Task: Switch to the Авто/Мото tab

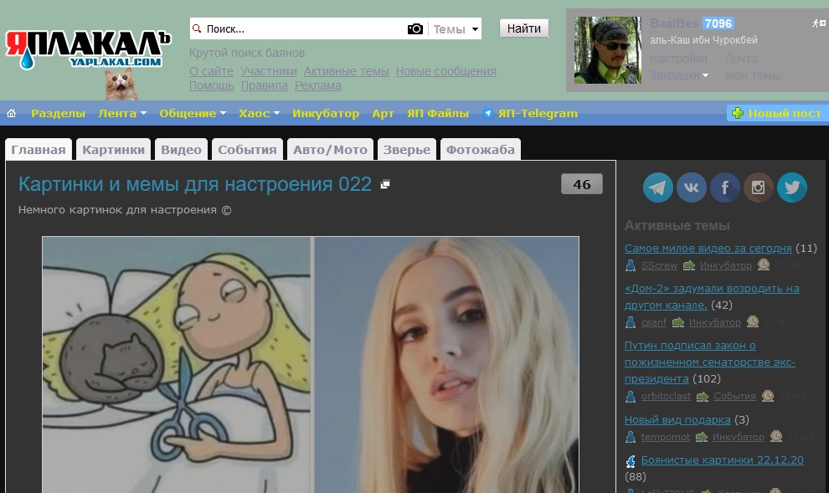Action: [x=330, y=150]
